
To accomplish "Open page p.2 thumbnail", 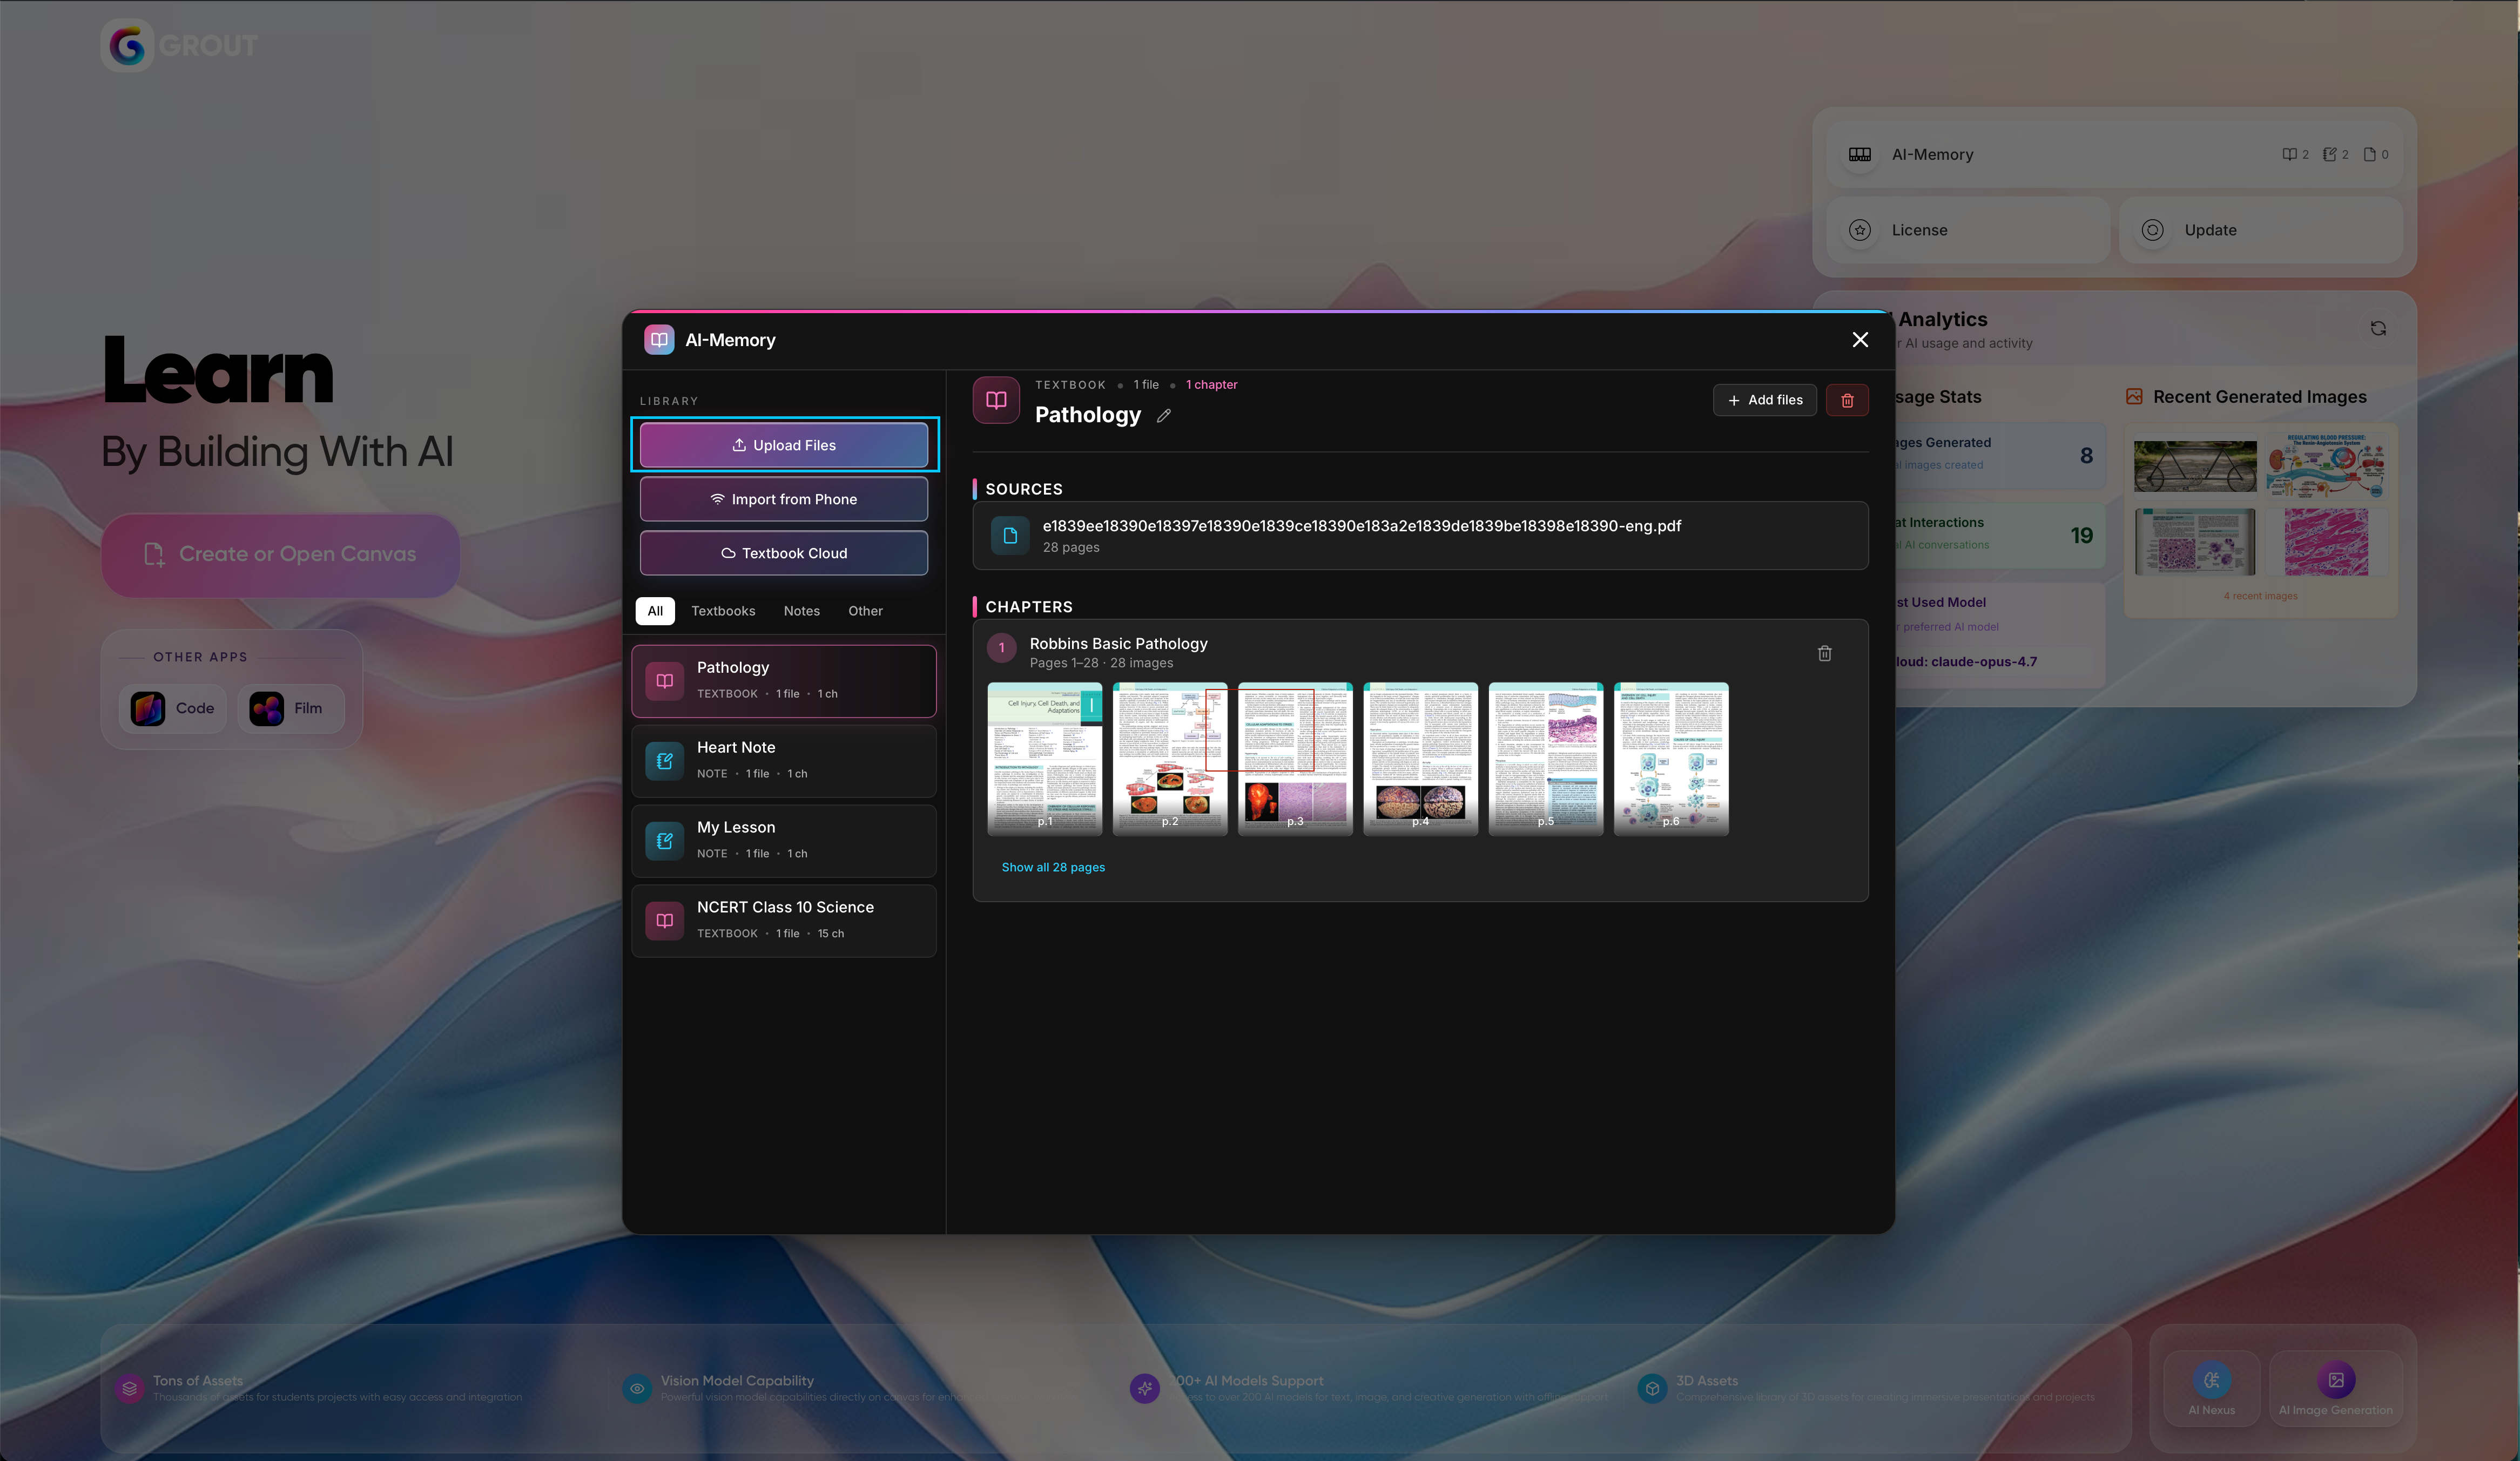I will (1170, 759).
